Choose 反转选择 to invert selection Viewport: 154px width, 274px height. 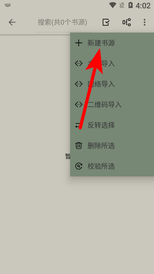112,125
